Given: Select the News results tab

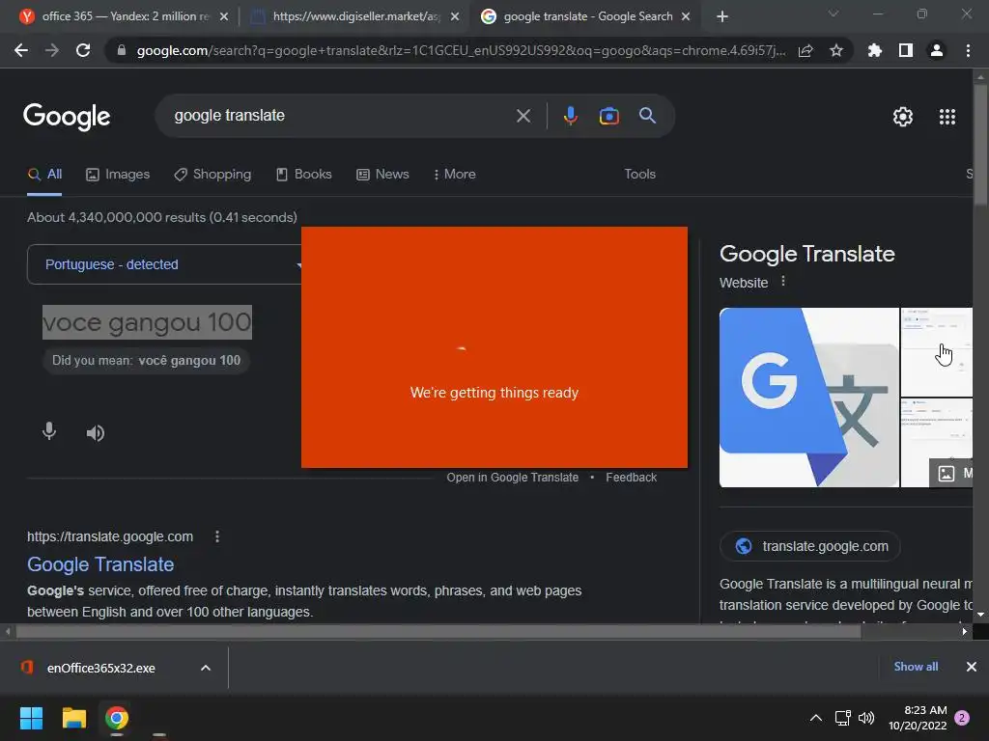Looking at the screenshot, I should [382, 174].
